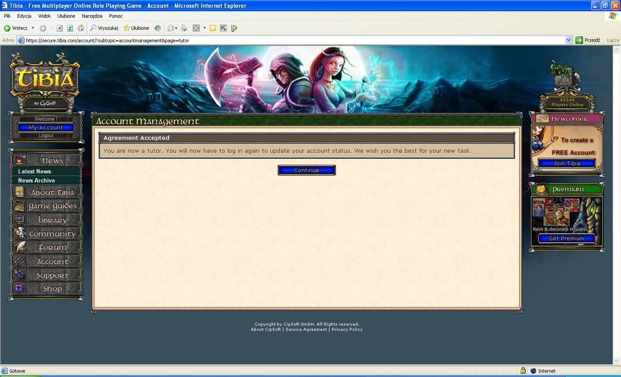Viewport: 621px width, 377px height.
Task: Click the address bar URL field
Action: tap(295, 41)
